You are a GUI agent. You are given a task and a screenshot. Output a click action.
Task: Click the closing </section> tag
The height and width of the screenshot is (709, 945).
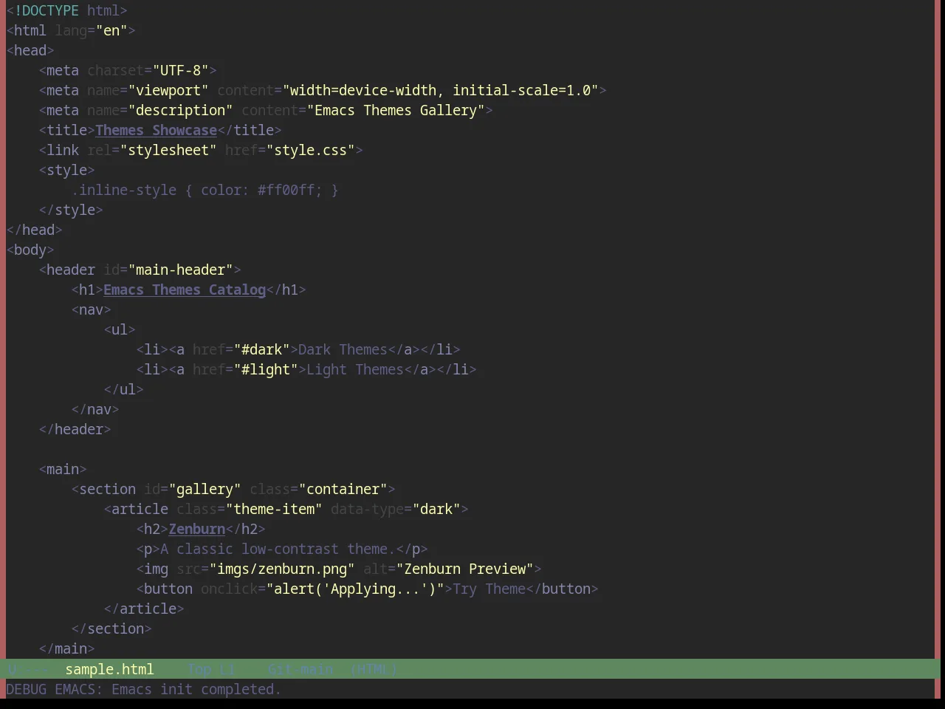(x=111, y=628)
